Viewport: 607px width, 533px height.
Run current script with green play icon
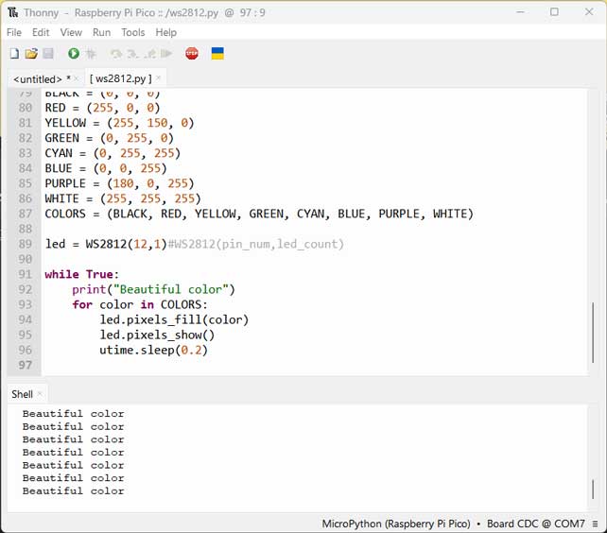74,54
